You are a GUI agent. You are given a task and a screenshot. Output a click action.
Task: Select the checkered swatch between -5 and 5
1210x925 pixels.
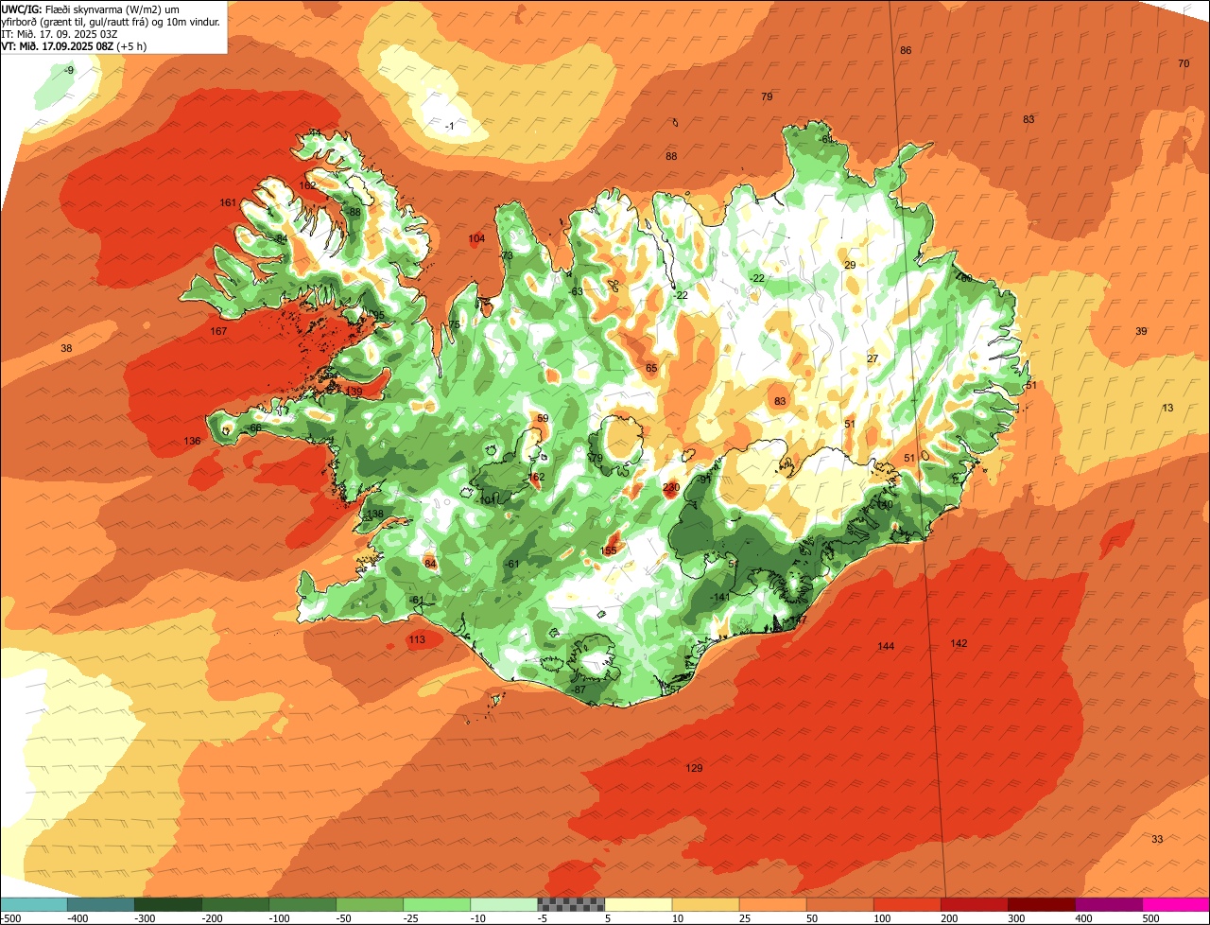coord(571,904)
